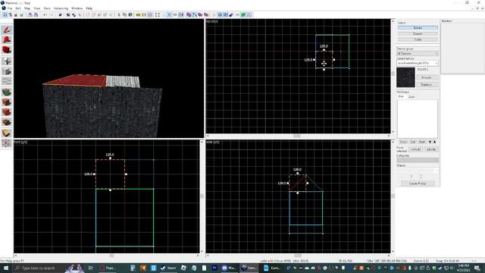Click the VisGroups Mark button
Viewport: 485px width, 273px height.
[x=422, y=142]
